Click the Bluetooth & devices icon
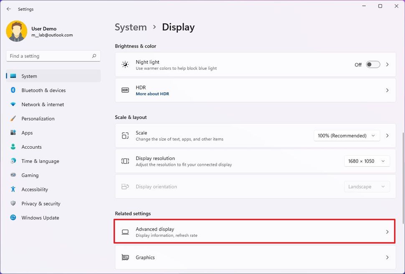The image size is (405, 274). [13, 90]
